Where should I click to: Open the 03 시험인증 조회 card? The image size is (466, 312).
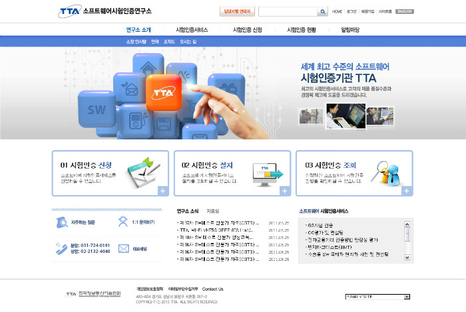click(x=354, y=173)
